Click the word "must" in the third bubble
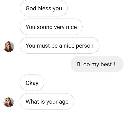 [x=43, y=46]
